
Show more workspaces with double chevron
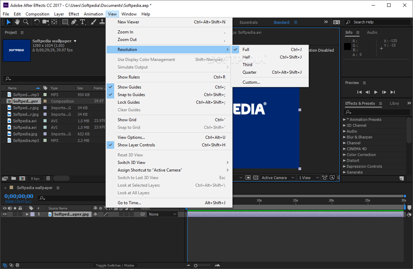326,22
